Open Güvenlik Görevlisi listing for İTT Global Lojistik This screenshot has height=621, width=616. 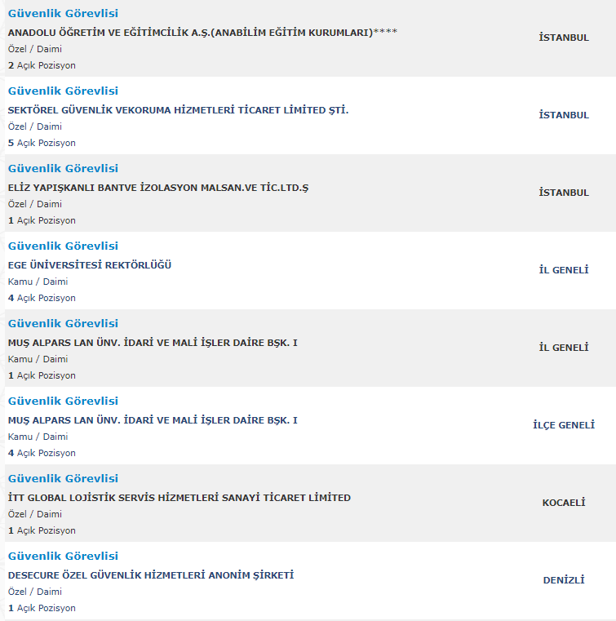(x=63, y=479)
